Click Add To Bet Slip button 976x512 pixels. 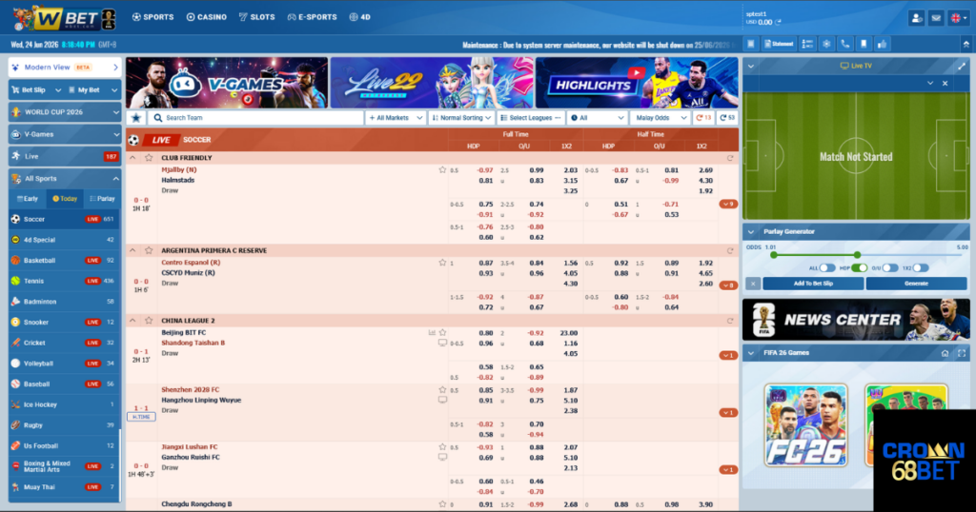tap(813, 284)
